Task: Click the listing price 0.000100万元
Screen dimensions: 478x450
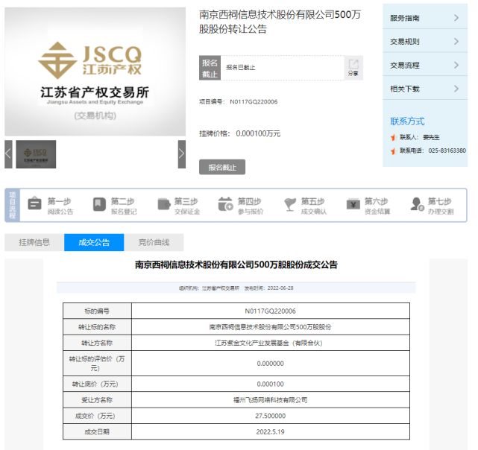Action: click(258, 134)
